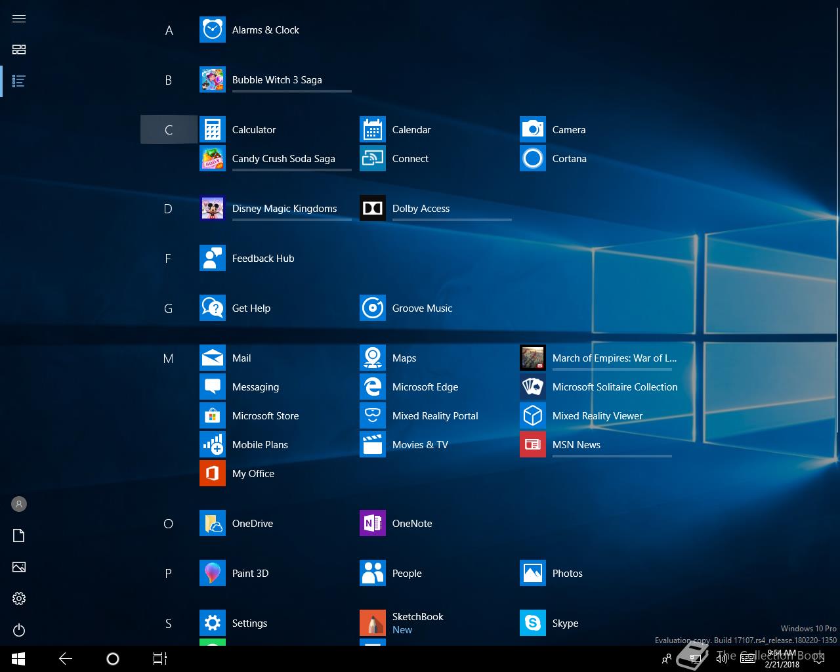Select the All apps list view
This screenshot has width=840, height=672.
point(19,81)
